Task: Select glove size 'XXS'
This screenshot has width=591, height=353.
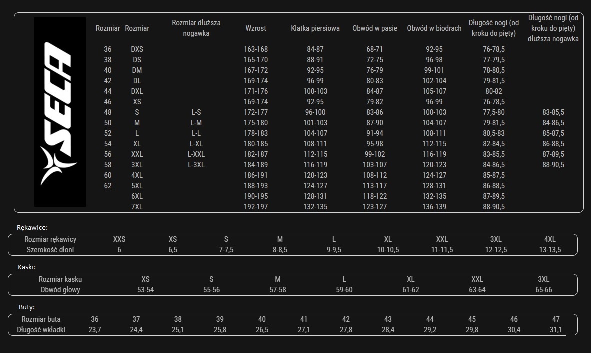Action: [119, 239]
